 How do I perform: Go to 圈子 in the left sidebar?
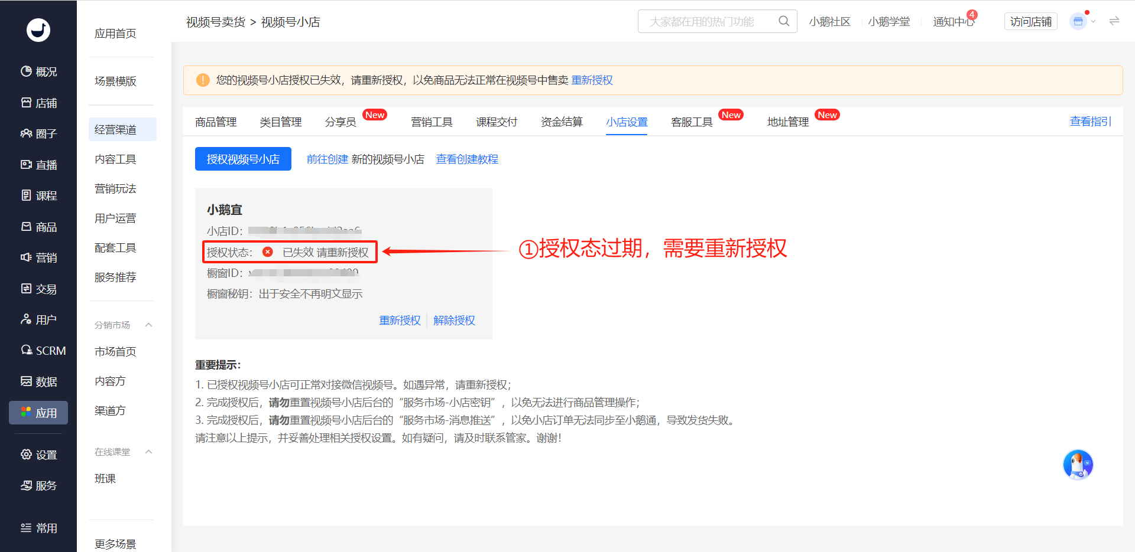[38, 133]
